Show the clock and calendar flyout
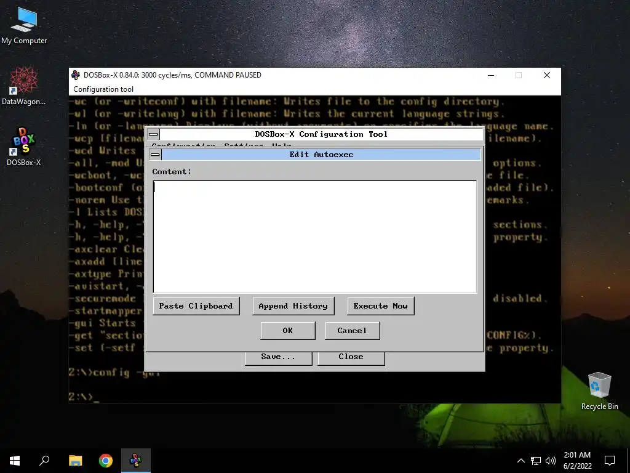The image size is (630, 473). point(577,461)
